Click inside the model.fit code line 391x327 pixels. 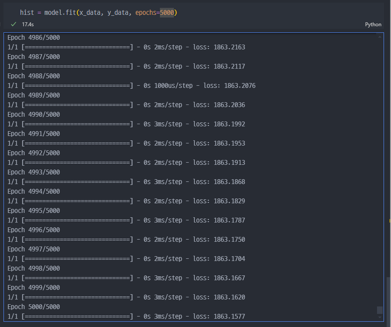pos(98,13)
